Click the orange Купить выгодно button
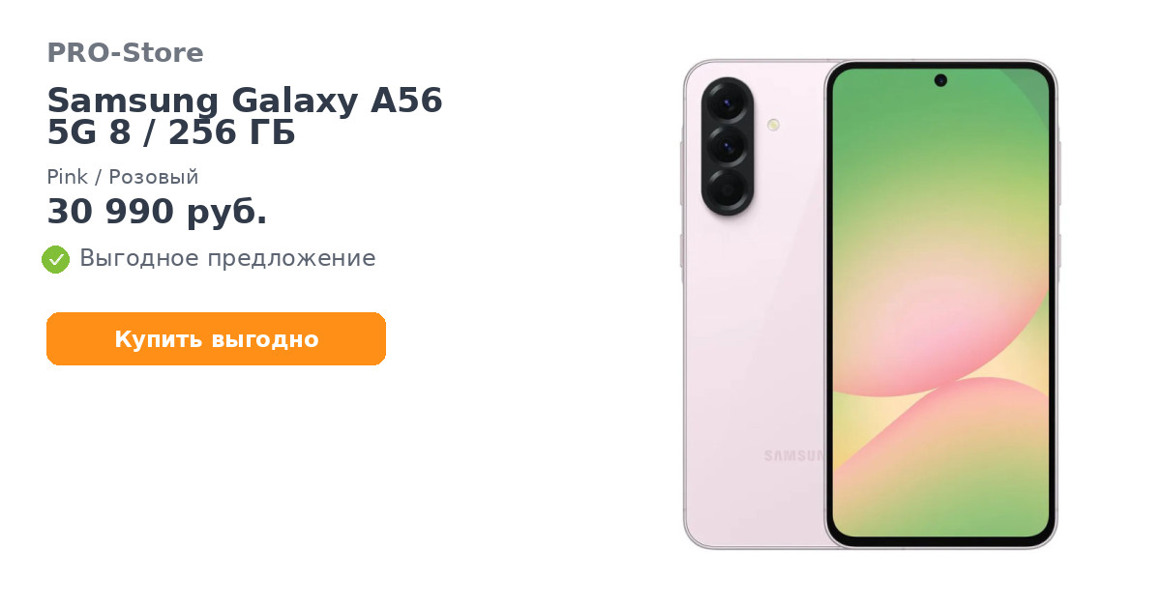Screen dimensions: 1161x609 coord(217,339)
